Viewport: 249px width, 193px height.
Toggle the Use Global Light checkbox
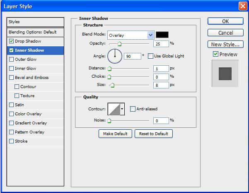150,56
